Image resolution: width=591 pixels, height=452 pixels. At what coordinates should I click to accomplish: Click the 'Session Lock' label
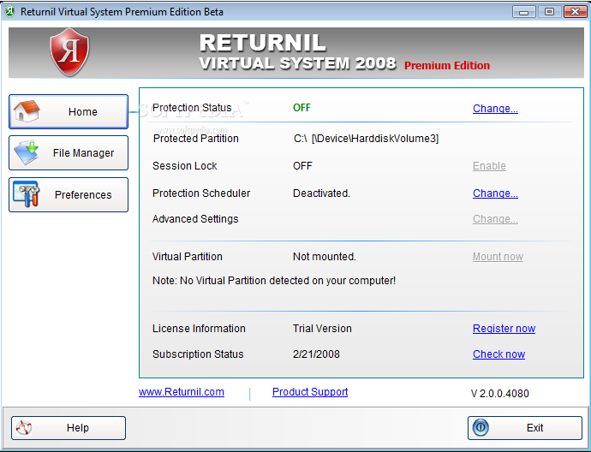(185, 166)
